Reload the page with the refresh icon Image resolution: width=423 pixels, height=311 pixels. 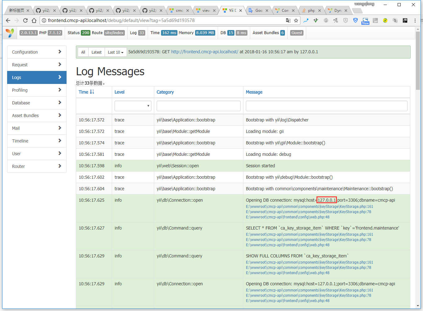click(25, 20)
